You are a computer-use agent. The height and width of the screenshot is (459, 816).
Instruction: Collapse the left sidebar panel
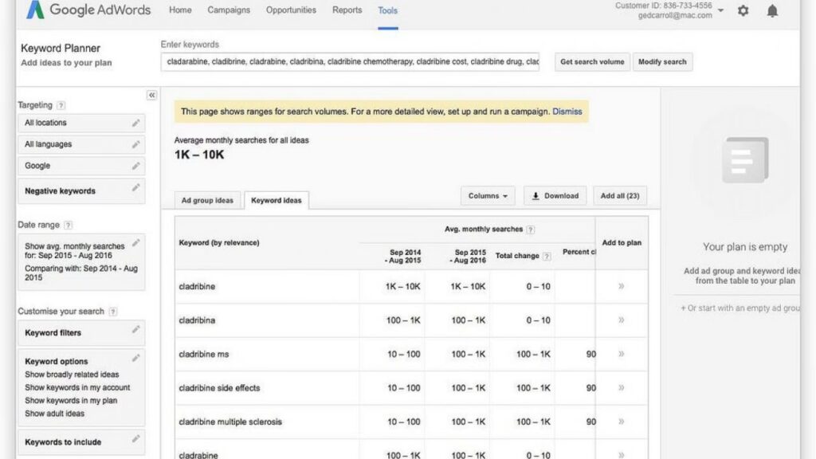pos(151,95)
